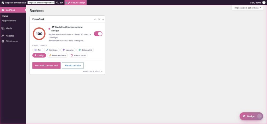Select the Negozio preset
This screenshot has width=267, height=124.
pyautogui.click(x=68, y=50)
